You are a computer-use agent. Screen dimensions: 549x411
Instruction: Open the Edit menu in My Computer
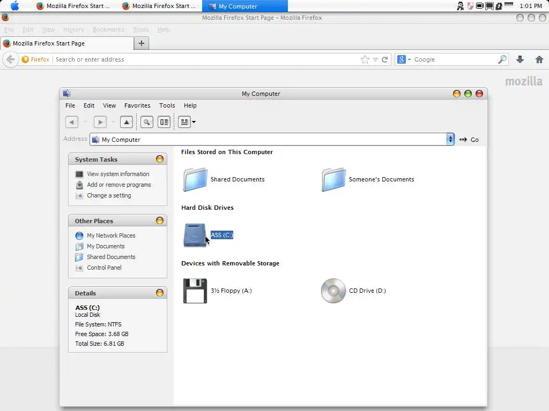click(x=89, y=105)
